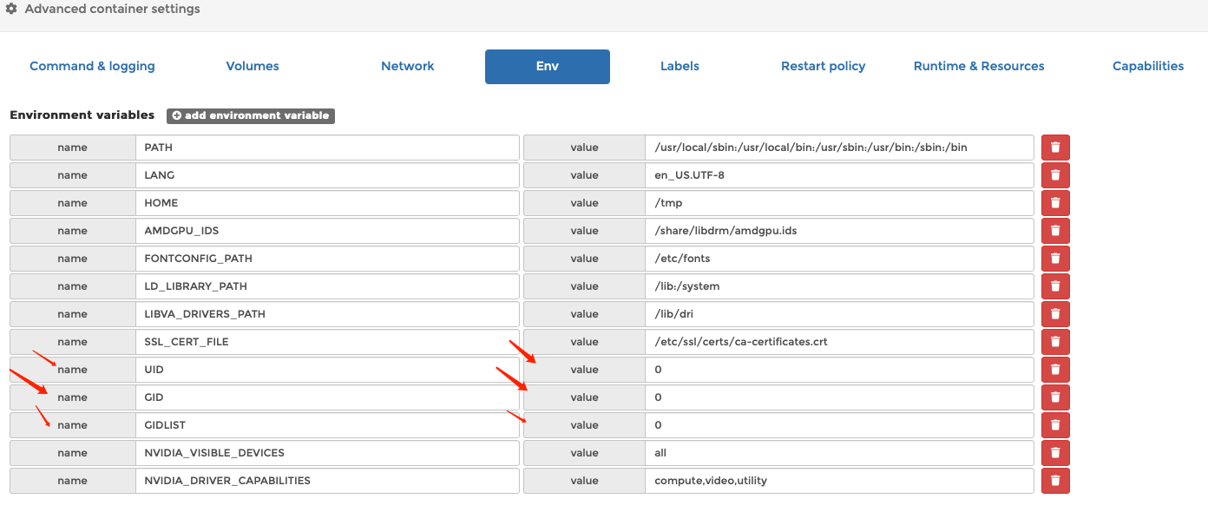Delete the PATH environment variable
Viewport: 1208px width, 512px height.
[1055, 148]
